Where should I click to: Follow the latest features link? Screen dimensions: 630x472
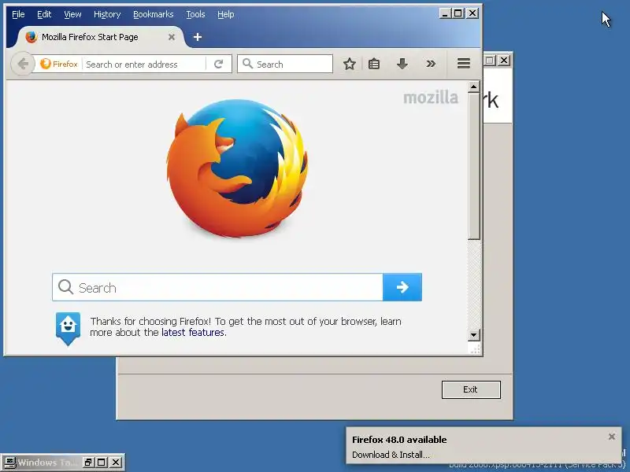pos(193,332)
